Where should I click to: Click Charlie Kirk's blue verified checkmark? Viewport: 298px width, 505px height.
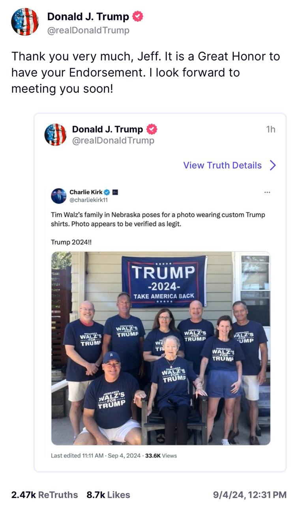(107, 192)
